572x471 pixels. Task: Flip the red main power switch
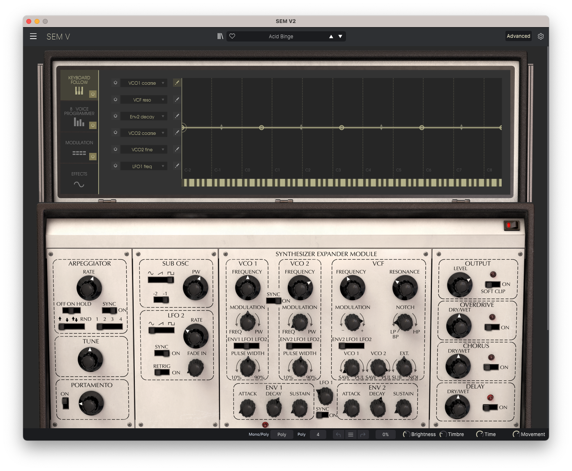tap(512, 225)
